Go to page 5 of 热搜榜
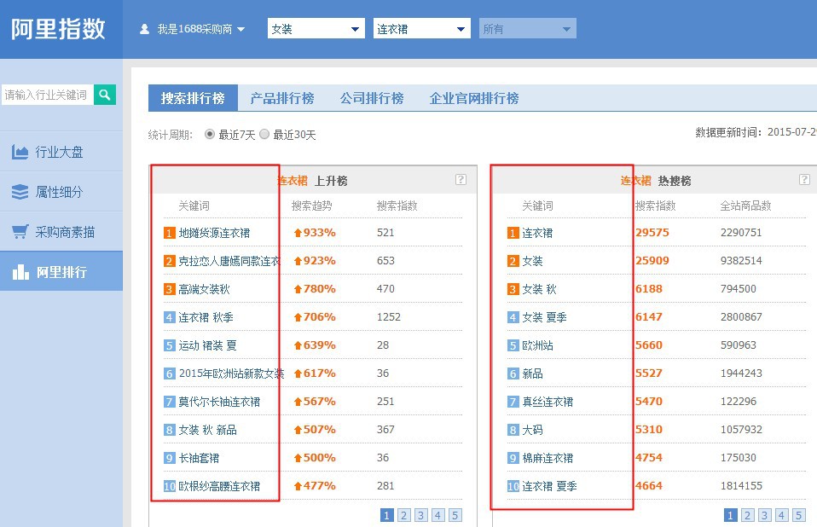Viewport: 817px width, 527px height. (798, 516)
